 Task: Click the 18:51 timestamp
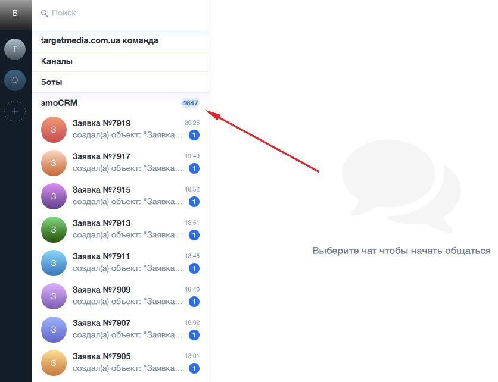tap(192, 223)
